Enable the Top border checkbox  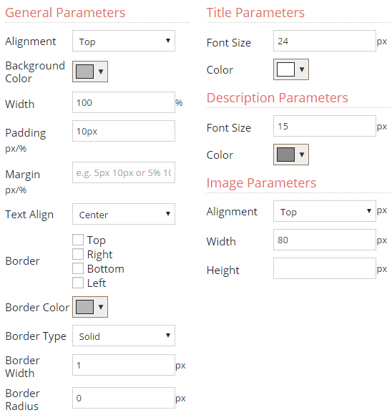pyautogui.click(x=78, y=240)
